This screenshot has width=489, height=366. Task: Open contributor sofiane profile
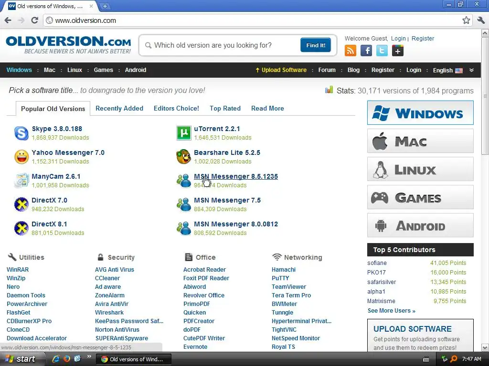click(377, 263)
